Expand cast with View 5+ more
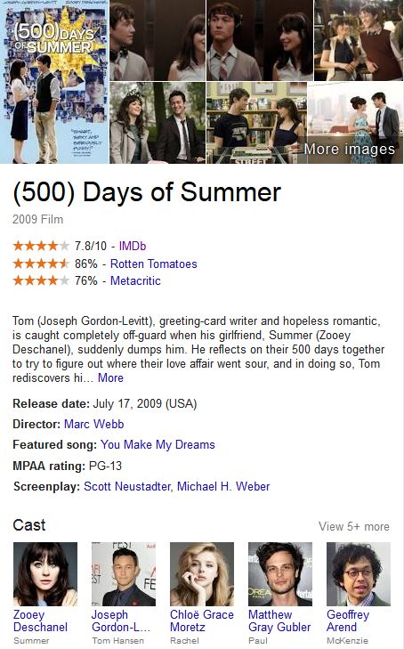This screenshot has height=649, width=404. [354, 526]
